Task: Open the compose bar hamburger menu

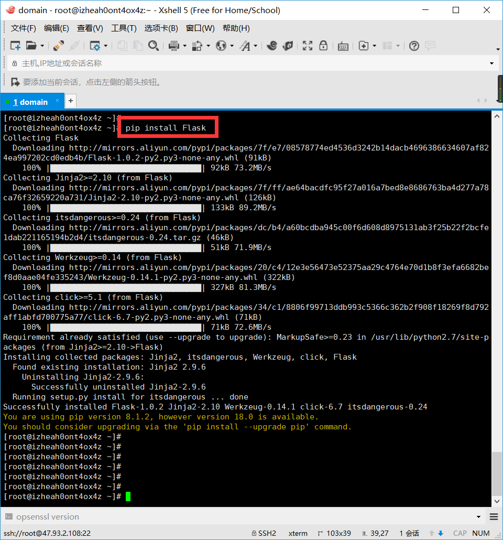Action: (494, 516)
